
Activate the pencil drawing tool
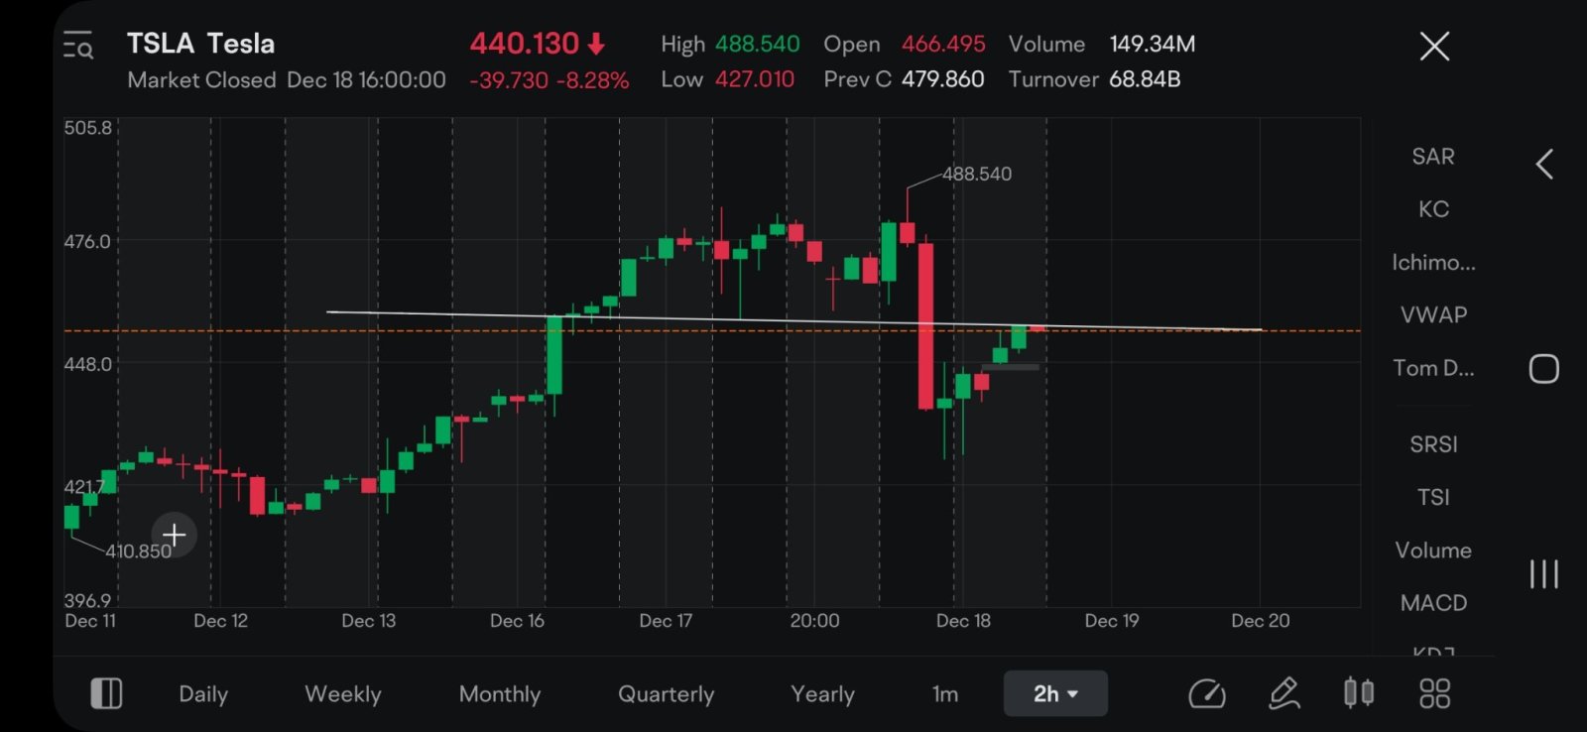[x=1284, y=693]
